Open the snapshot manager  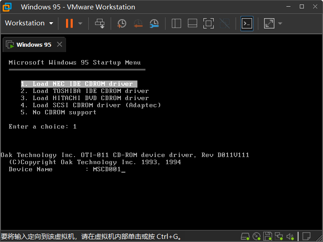pyautogui.click(x=154, y=24)
